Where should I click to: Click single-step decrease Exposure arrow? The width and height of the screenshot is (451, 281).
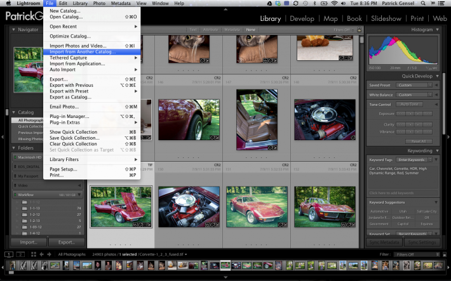point(410,114)
